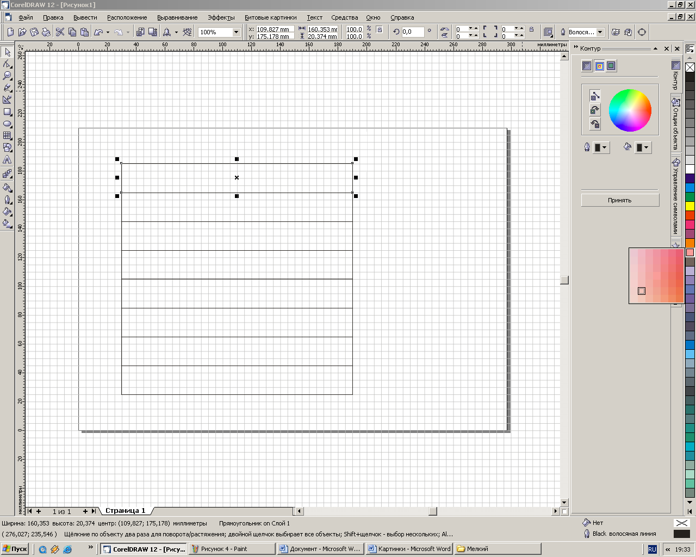The image size is (696, 557).
Task: Click the Print toolbar icon
Action: (x=46, y=32)
